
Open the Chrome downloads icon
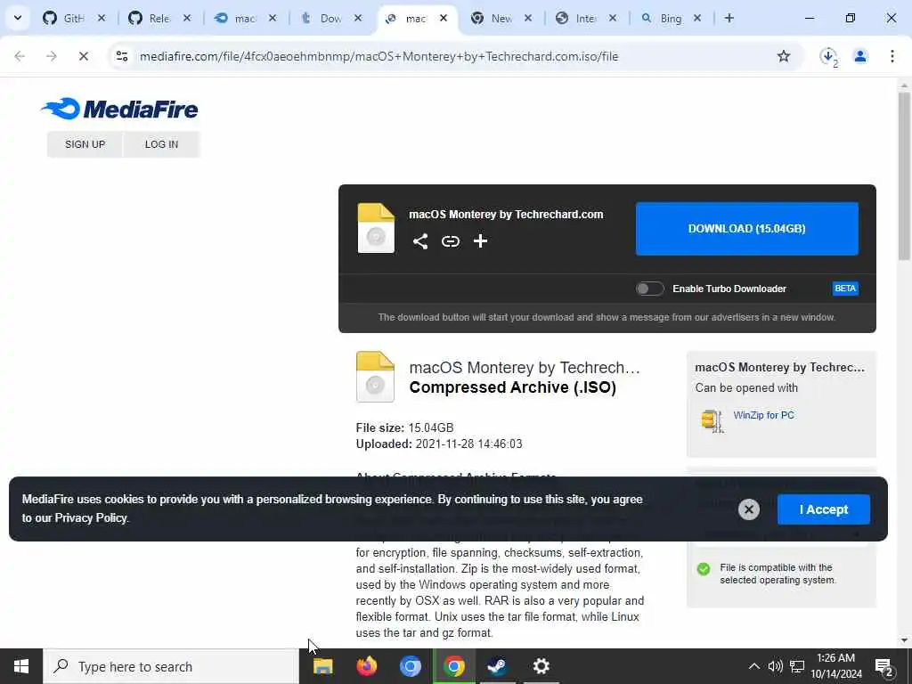[x=828, y=56]
